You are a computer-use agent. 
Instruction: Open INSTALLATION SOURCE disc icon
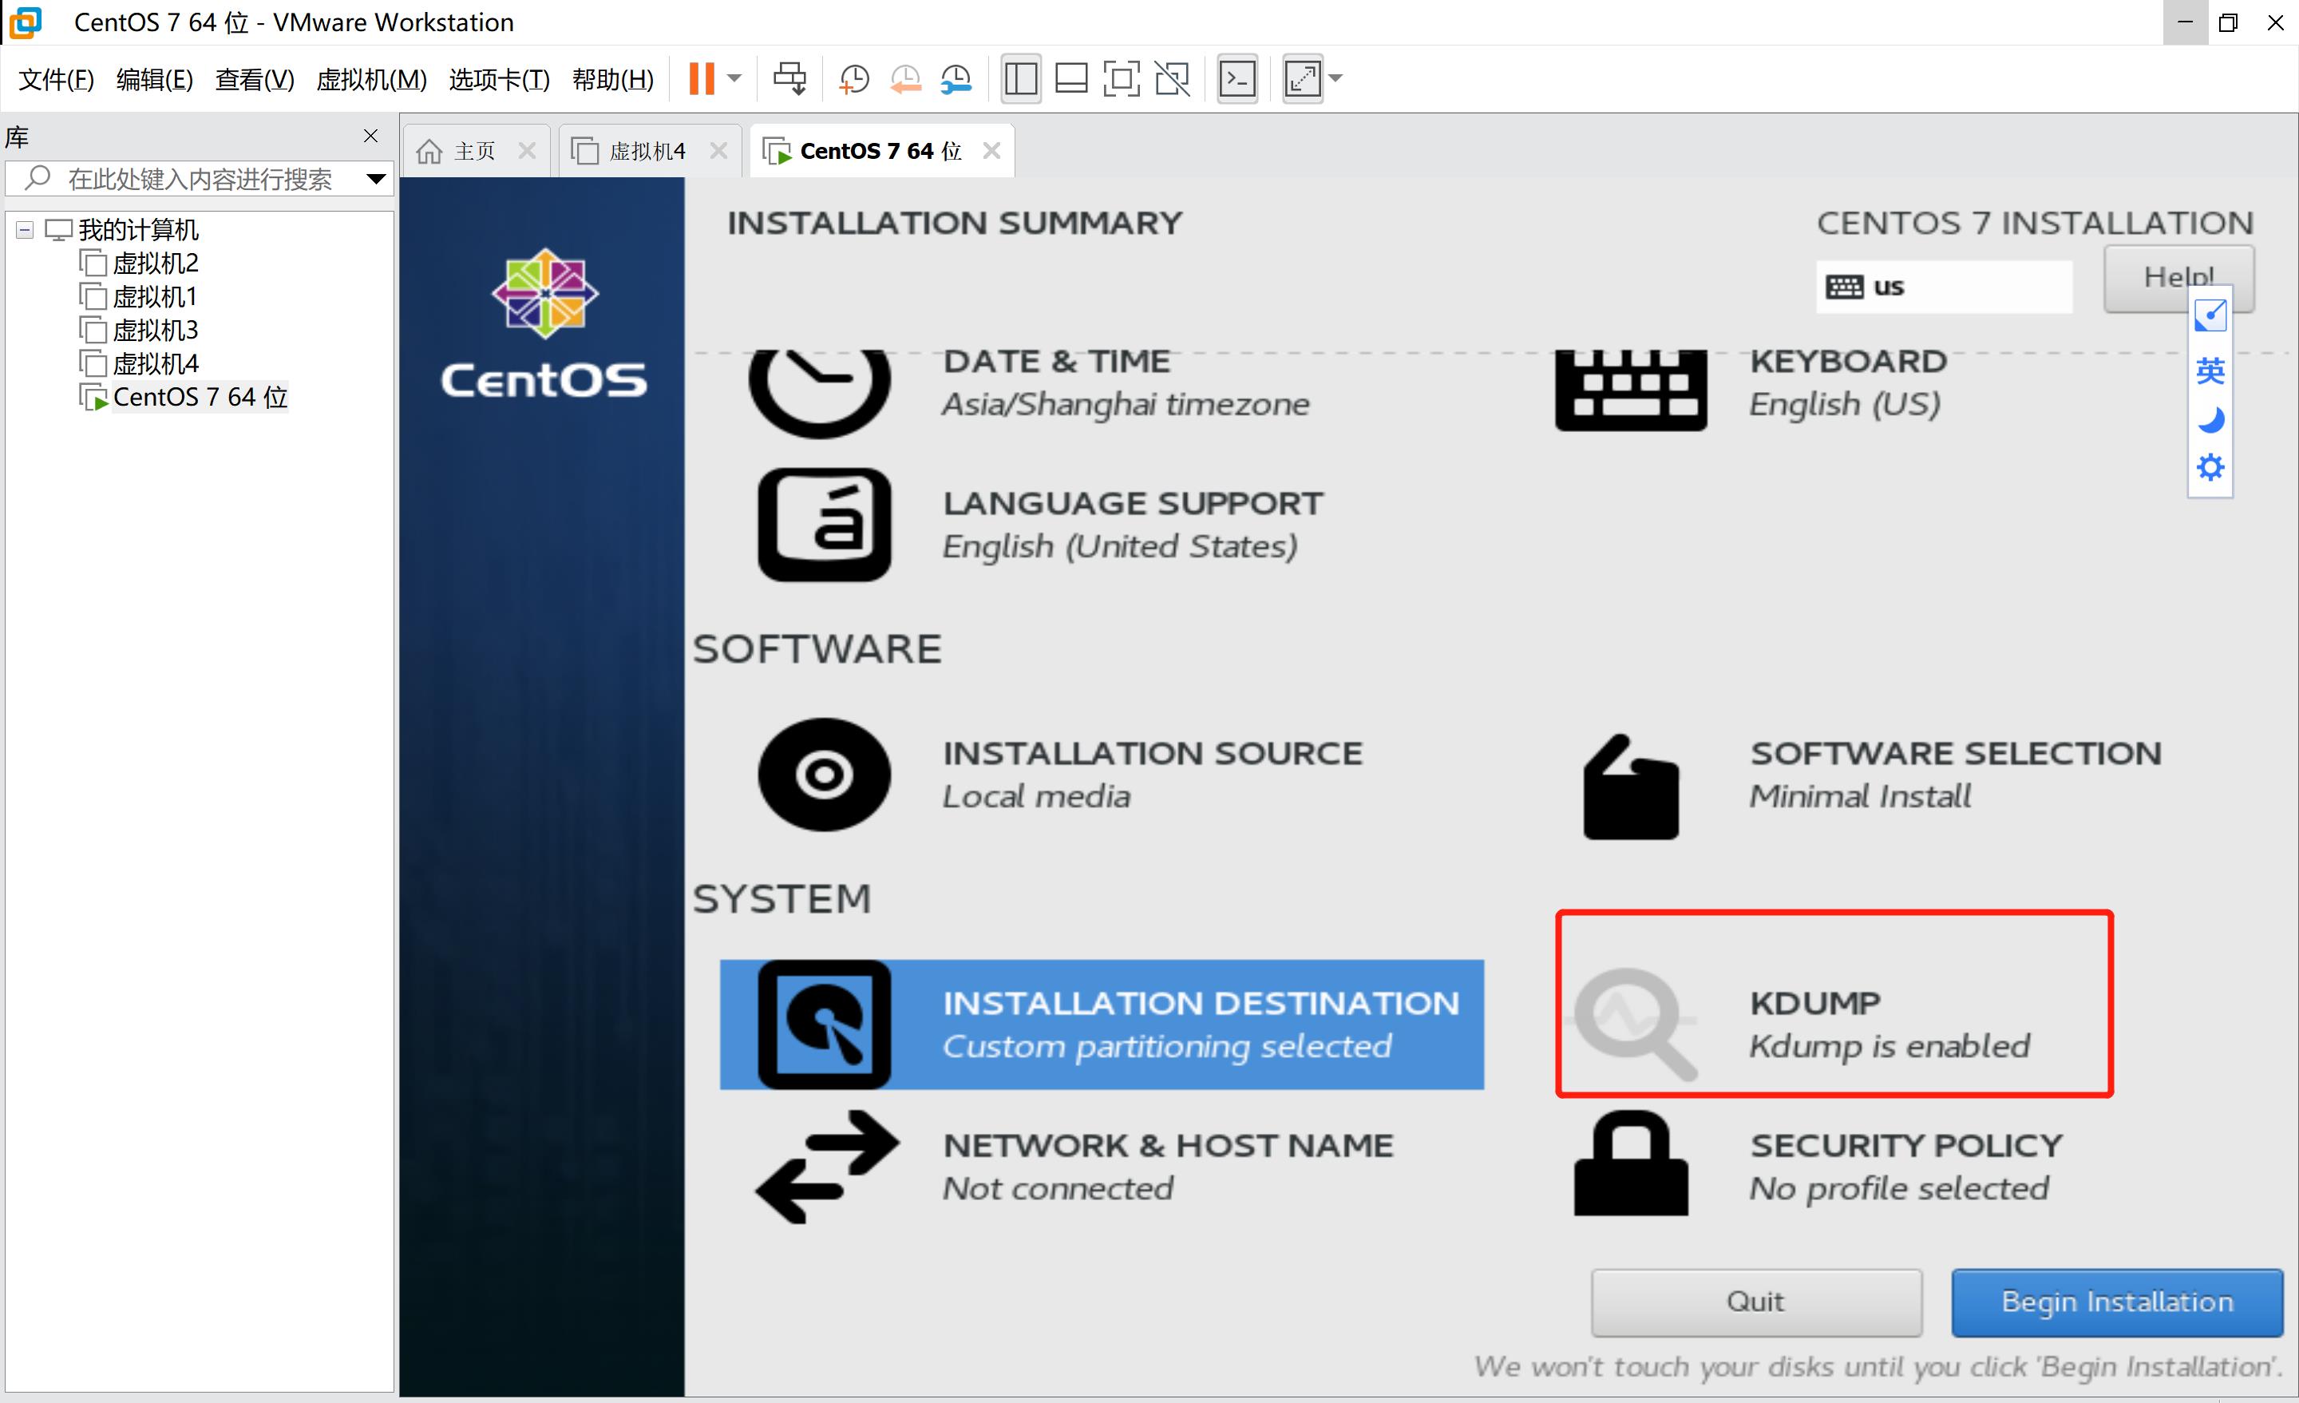tap(824, 775)
